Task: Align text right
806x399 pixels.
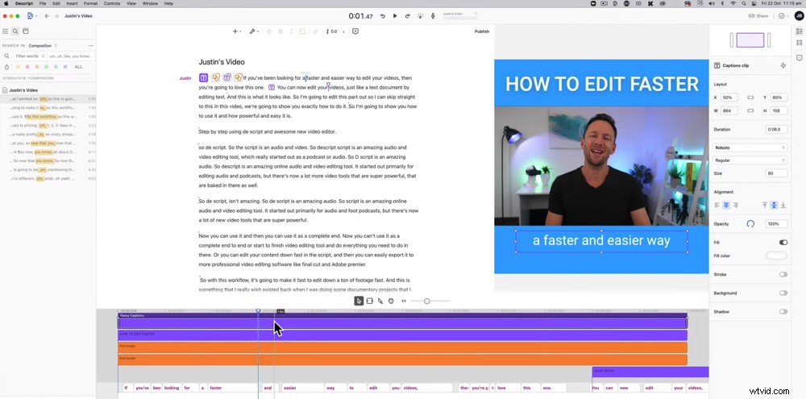Action: coord(736,205)
